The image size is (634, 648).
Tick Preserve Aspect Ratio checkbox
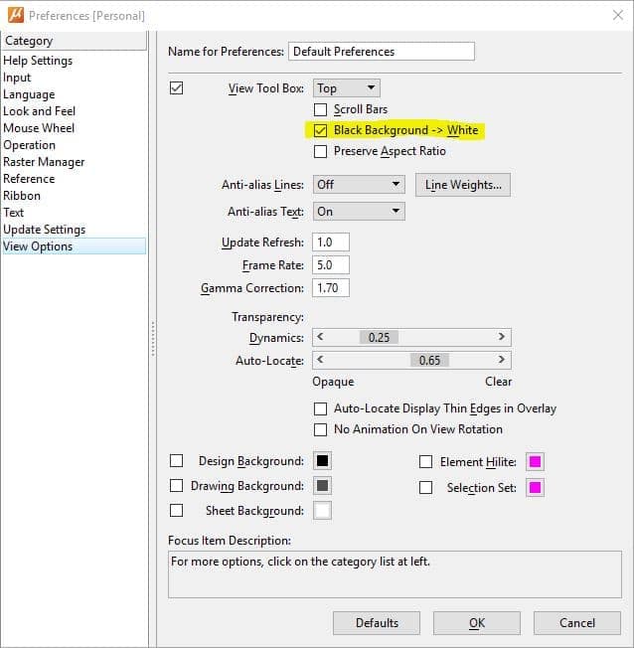pos(320,152)
